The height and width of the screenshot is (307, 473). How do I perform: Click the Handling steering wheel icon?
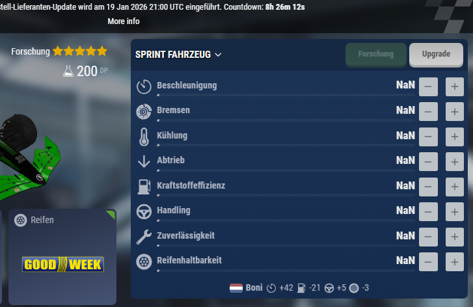pyautogui.click(x=144, y=211)
